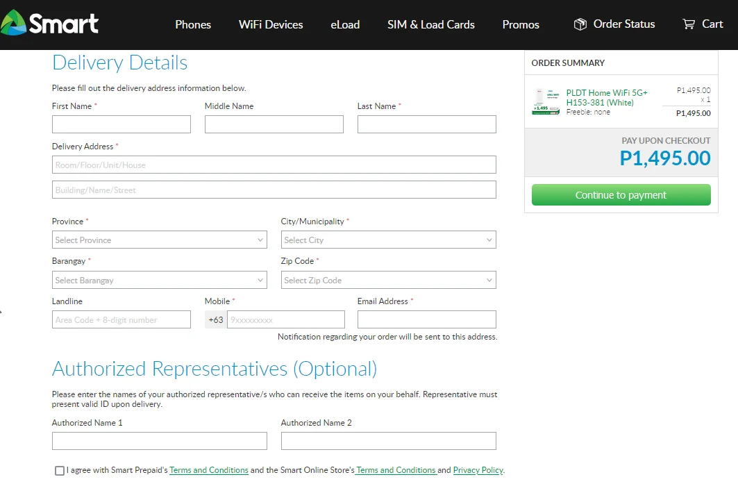Image resolution: width=738 pixels, height=484 pixels.
Task: Focus the First Name field
Action: [121, 124]
